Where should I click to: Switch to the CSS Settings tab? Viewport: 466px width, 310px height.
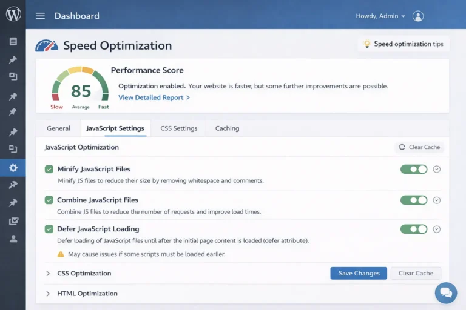(178, 128)
